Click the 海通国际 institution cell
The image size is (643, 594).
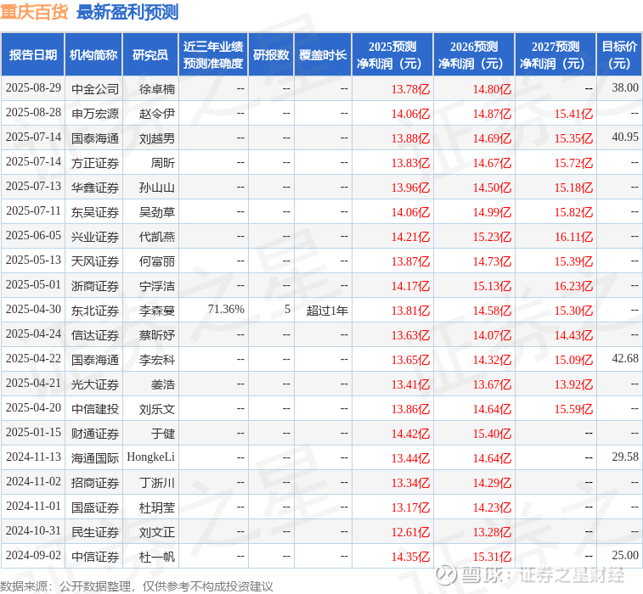(95, 458)
